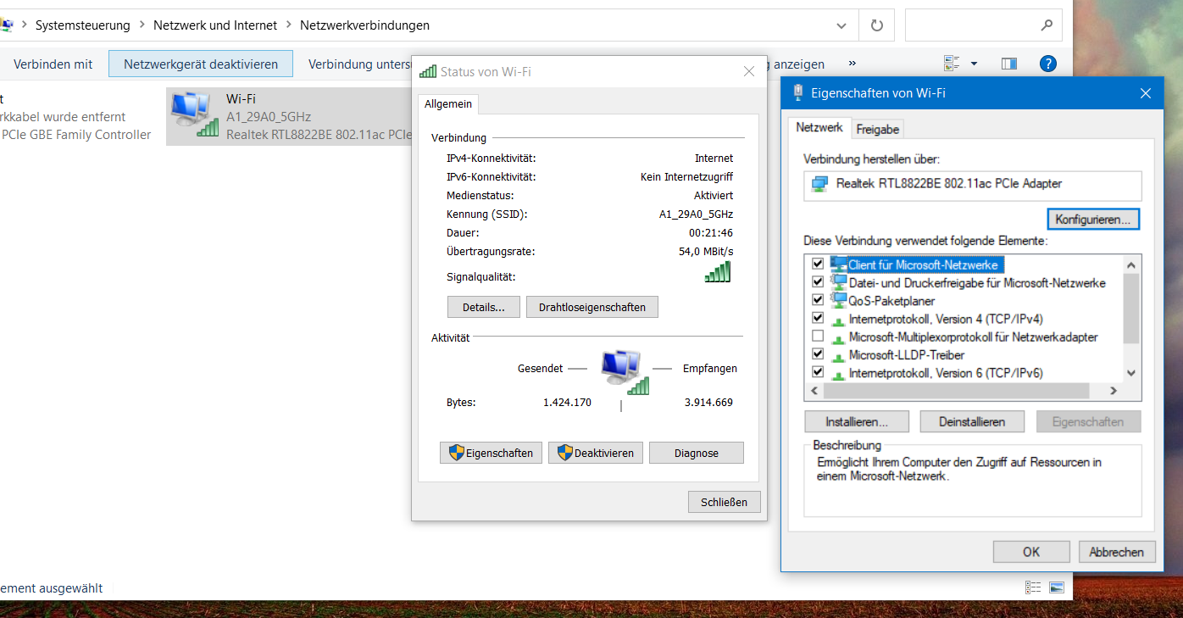Expand breadcrumb arrow after Systemsteuerung

coord(142,25)
